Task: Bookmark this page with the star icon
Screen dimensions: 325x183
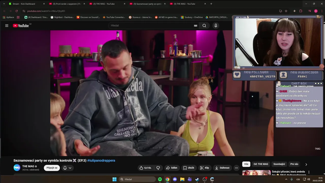Action: (286, 11)
